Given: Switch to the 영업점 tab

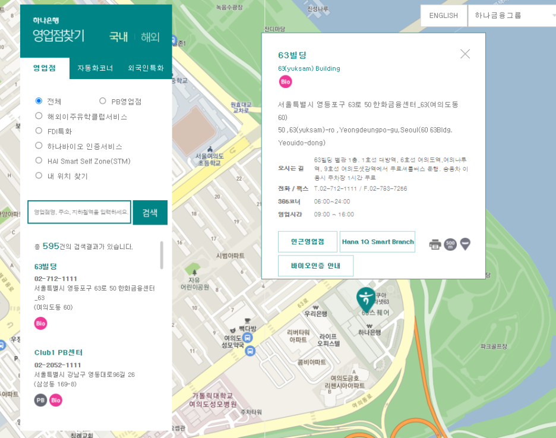Looking at the screenshot, I should point(45,68).
